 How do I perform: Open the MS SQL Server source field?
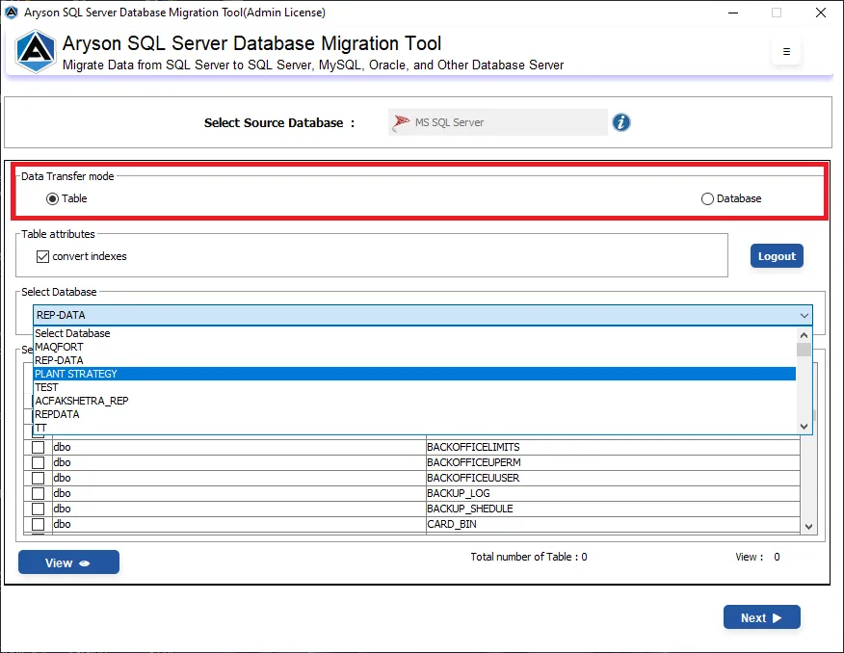[x=498, y=122]
